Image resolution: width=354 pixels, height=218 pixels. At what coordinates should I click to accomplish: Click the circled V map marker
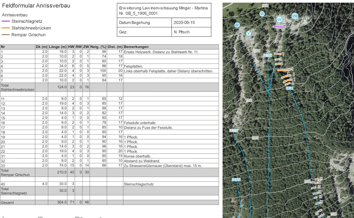point(248,33)
